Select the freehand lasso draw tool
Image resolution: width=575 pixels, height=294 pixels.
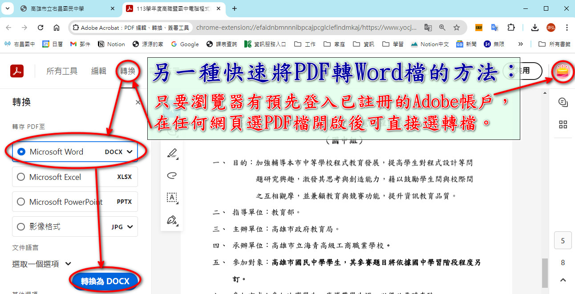coord(172,175)
